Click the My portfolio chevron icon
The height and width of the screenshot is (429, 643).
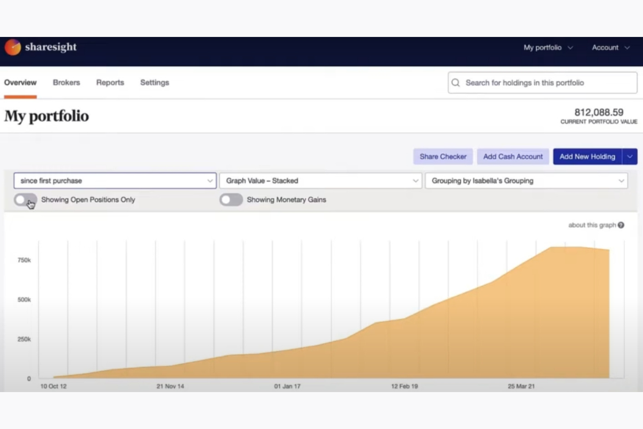(571, 48)
